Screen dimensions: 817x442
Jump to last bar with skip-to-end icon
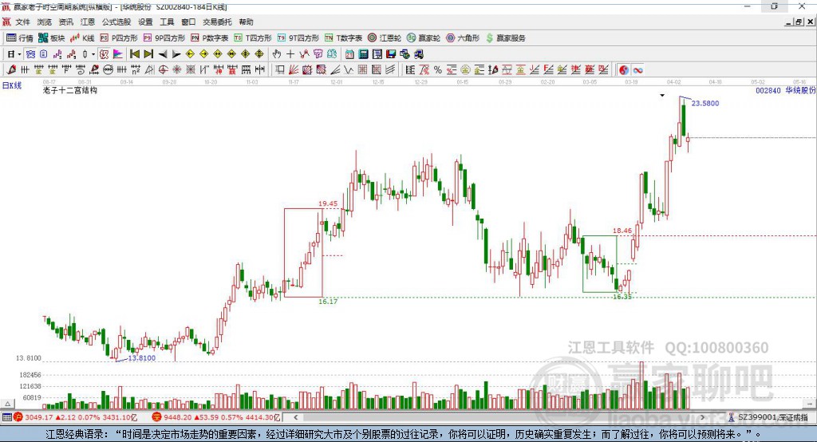pos(148,54)
